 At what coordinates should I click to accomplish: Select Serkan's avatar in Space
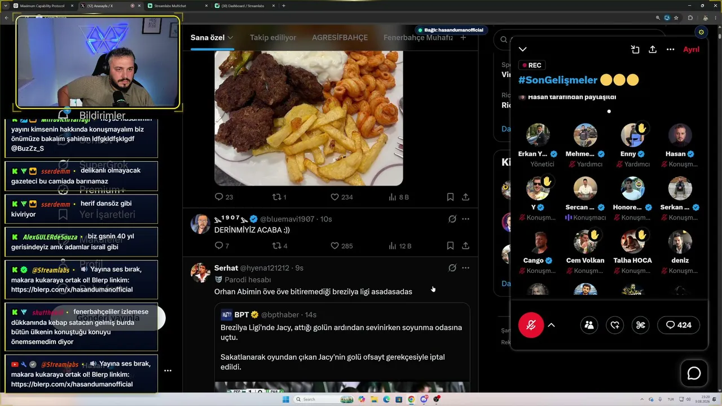pyautogui.click(x=680, y=189)
